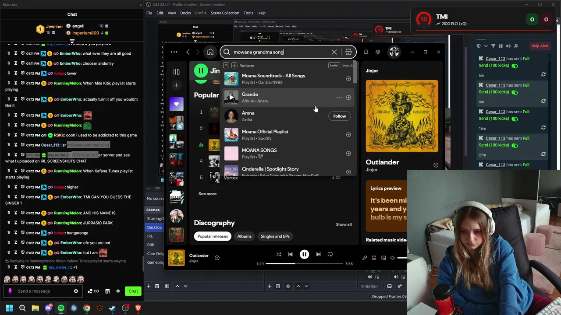561x315 pixels.
Task: Open Spotify home page icon
Action: [210, 52]
